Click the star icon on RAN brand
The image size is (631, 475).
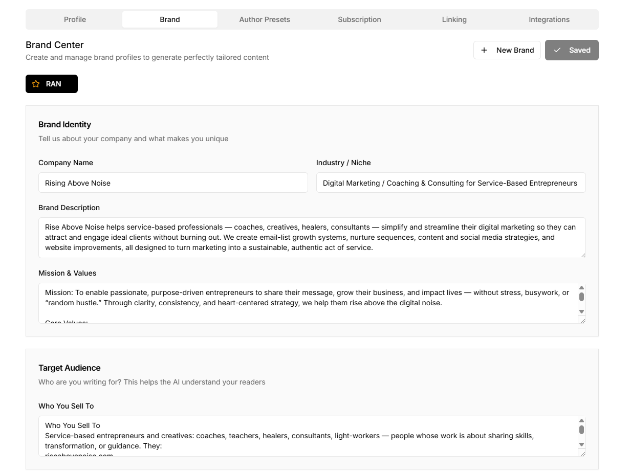coord(36,84)
